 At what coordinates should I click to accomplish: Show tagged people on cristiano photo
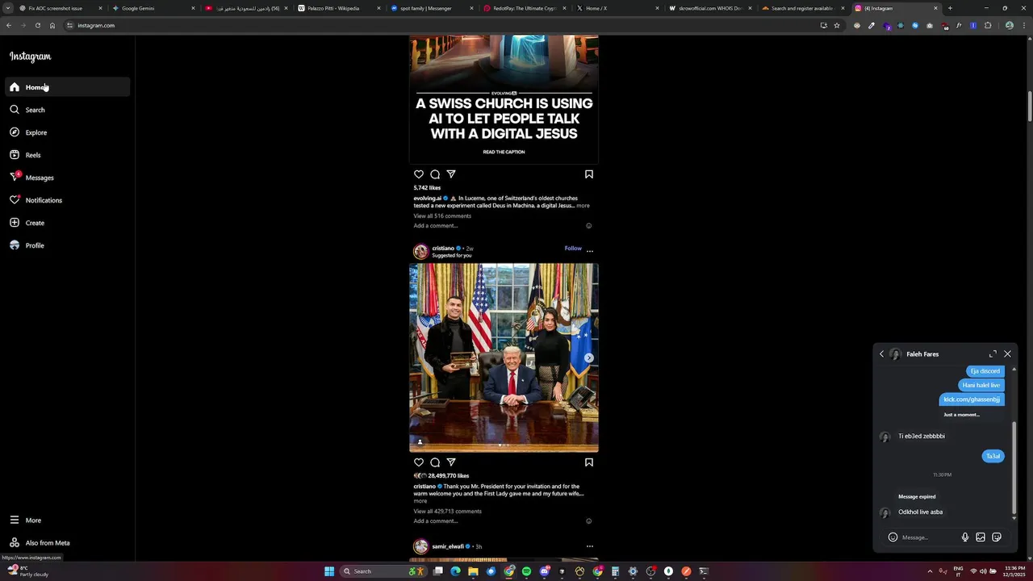[420, 442]
